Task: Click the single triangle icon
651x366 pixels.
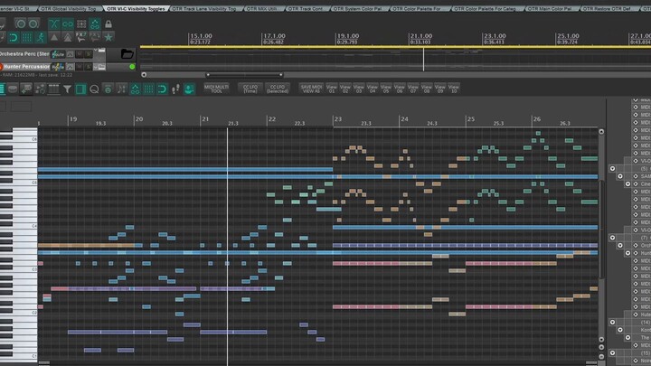Action: coord(54,38)
